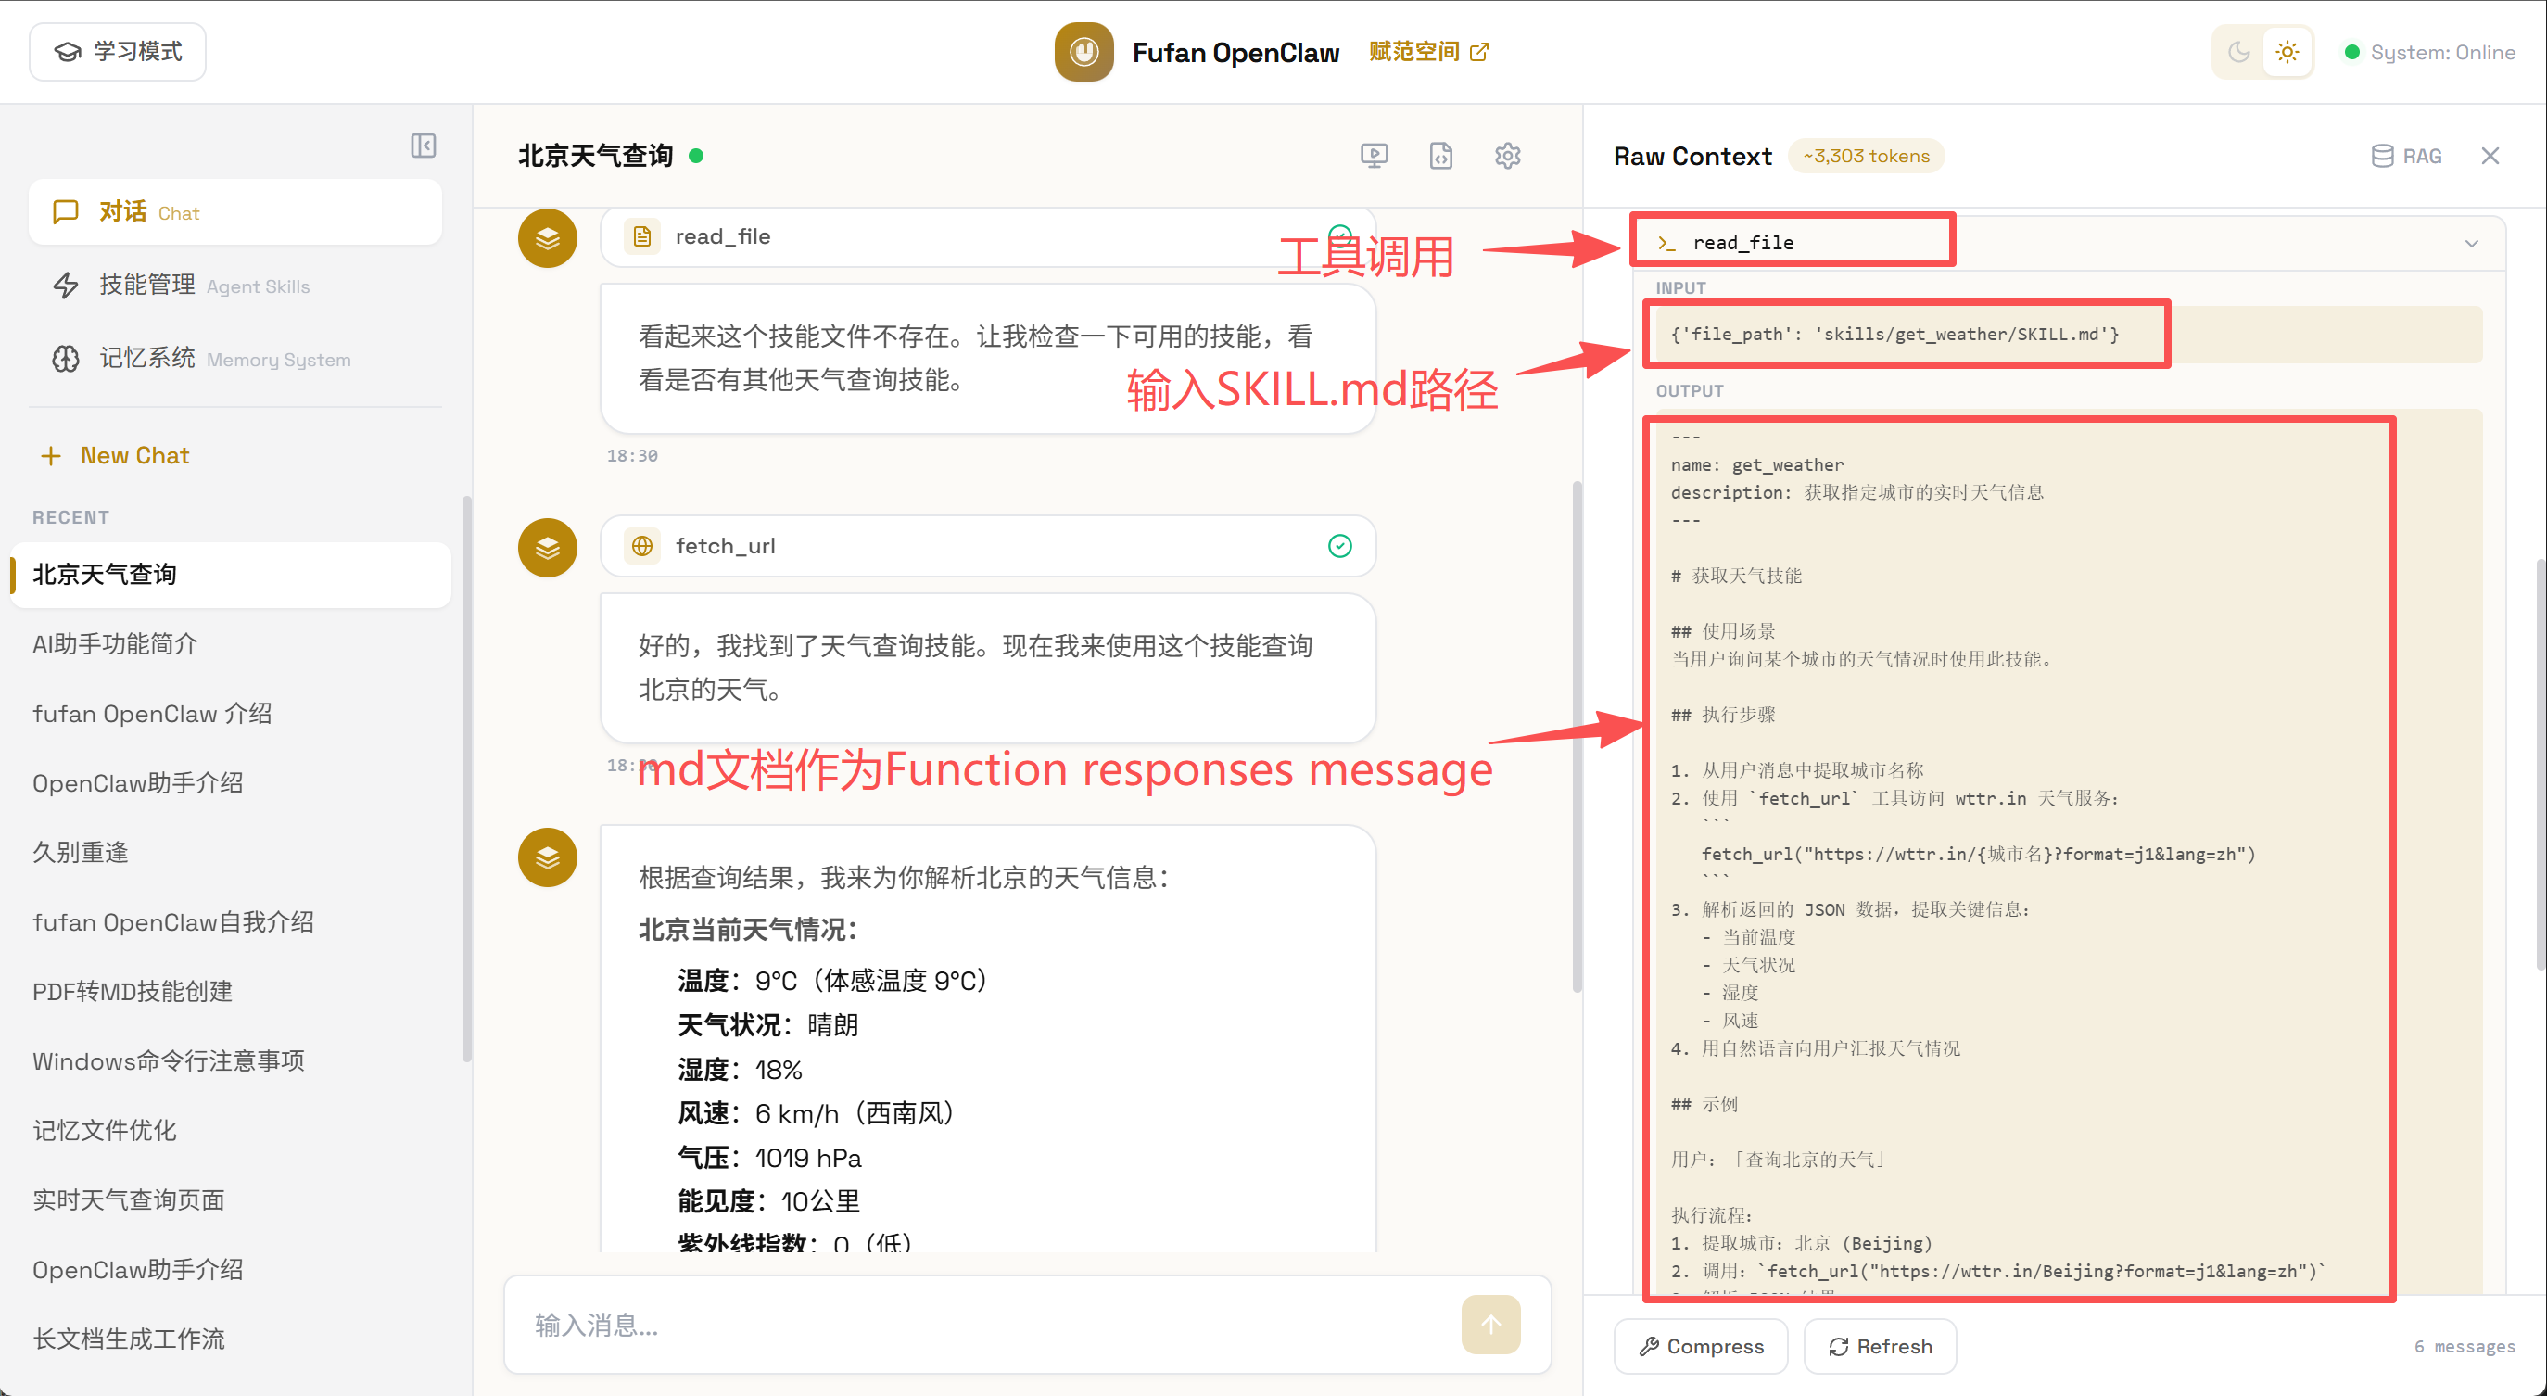
Task: Click the file_path input JSON text
Action: (1894, 335)
